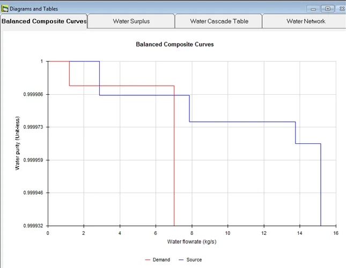
Task: Click the Water flowrate (kg/s) axis label
Action: pyautogui.click(x=192, y=242)
